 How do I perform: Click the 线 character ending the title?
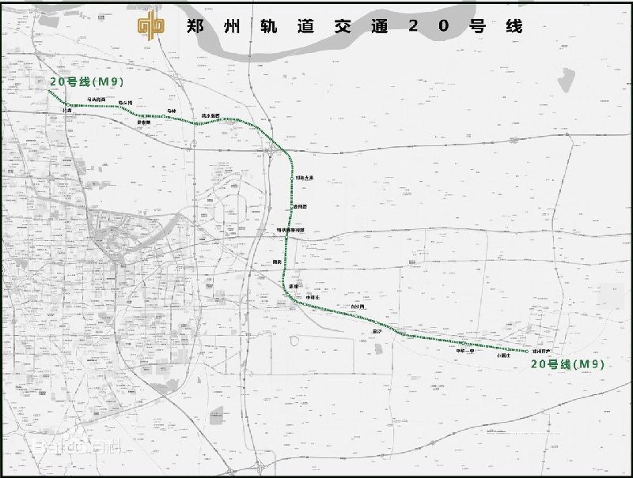coord(514,26)
